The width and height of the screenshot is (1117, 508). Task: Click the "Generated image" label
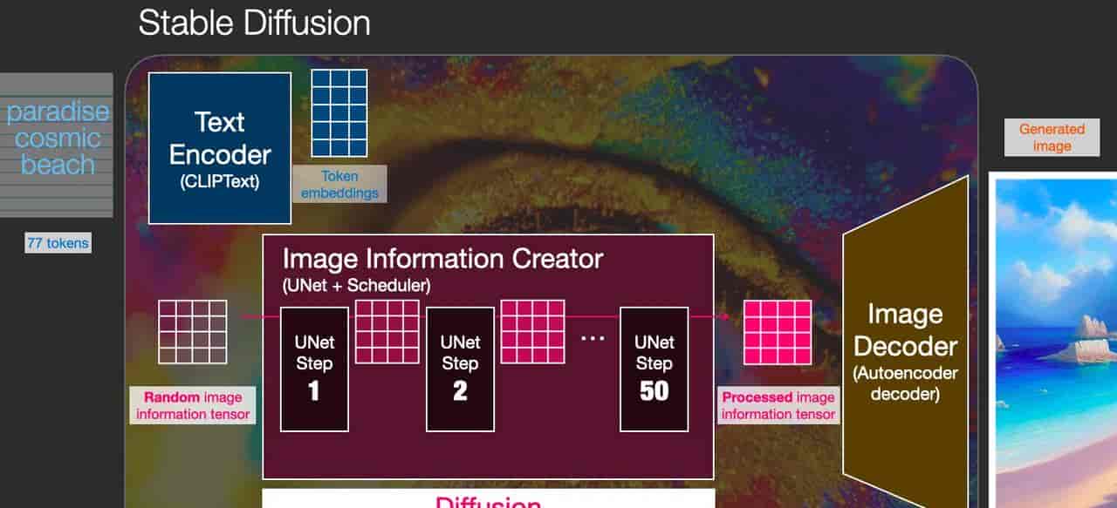[x=1052, y=138]
